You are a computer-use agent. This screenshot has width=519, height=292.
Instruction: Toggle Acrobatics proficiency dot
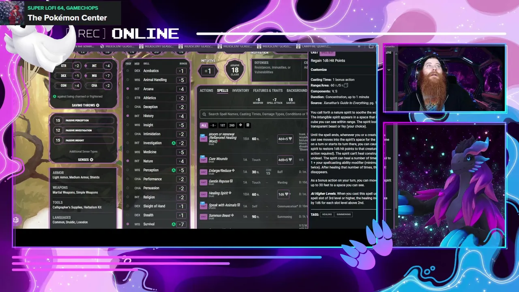[128, 71]
